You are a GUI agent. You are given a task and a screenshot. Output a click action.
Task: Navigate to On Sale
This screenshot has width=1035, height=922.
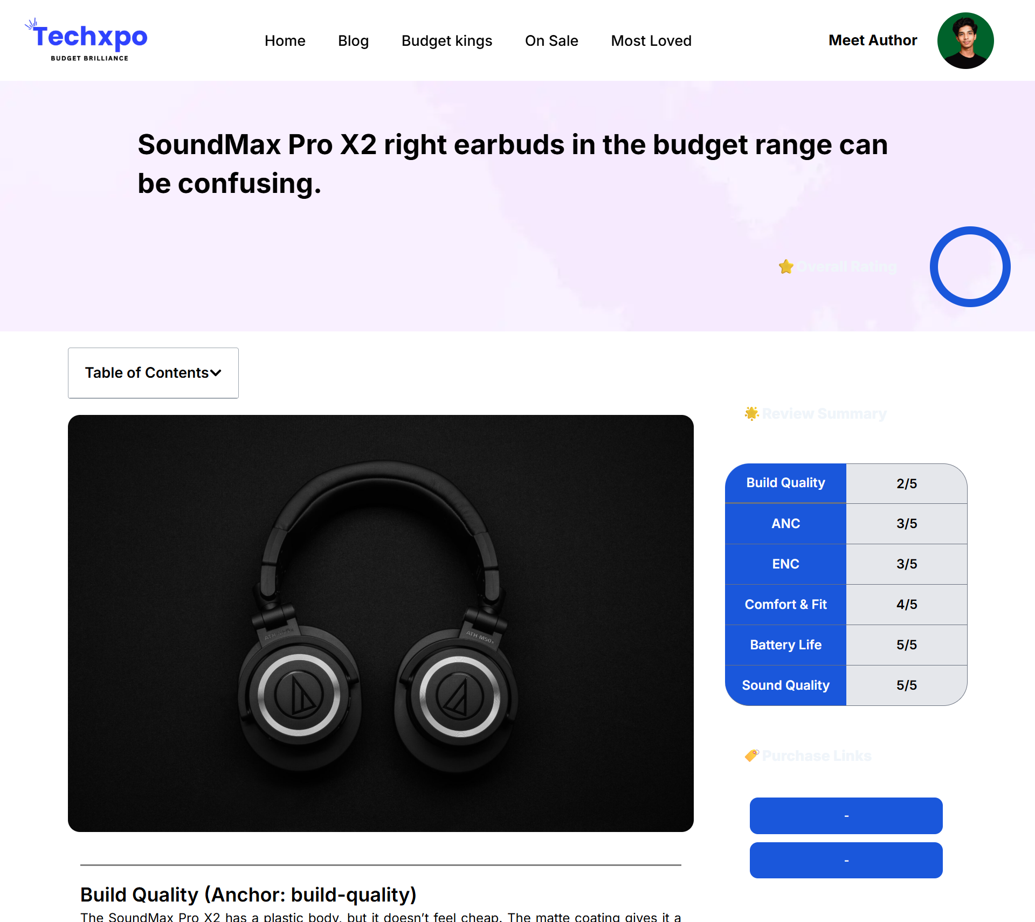551,41
